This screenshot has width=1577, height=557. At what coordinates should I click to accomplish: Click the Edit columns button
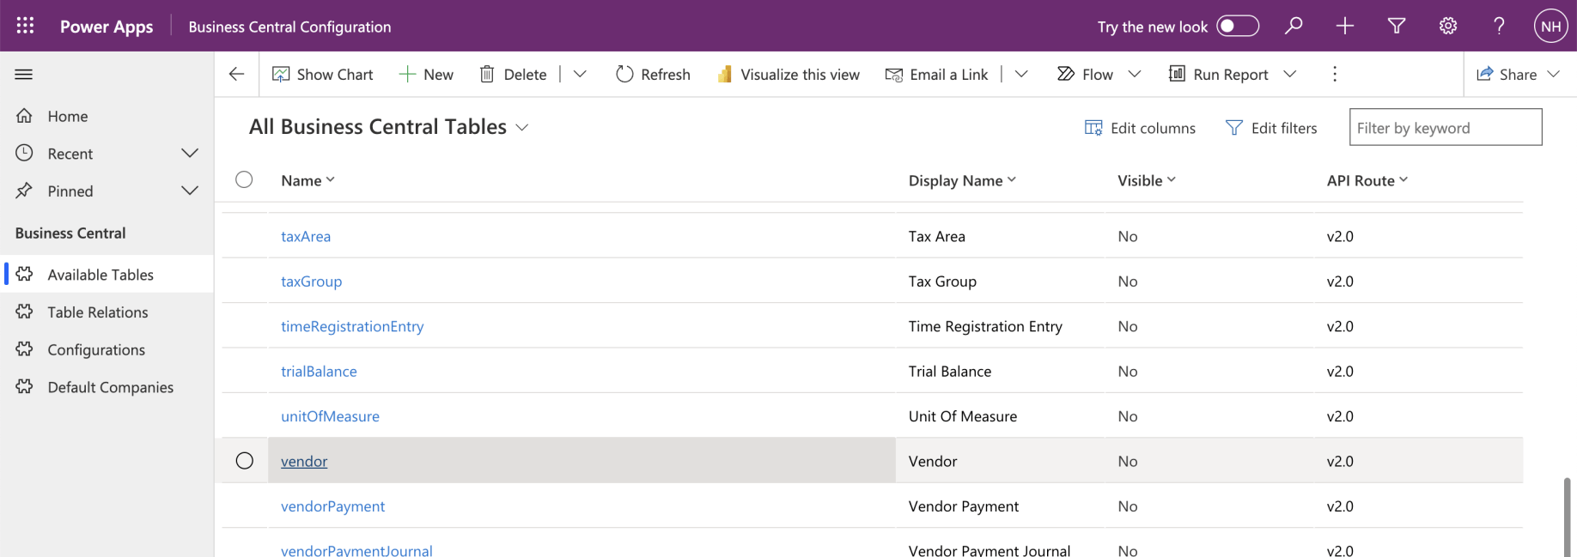click(1141, 128)
